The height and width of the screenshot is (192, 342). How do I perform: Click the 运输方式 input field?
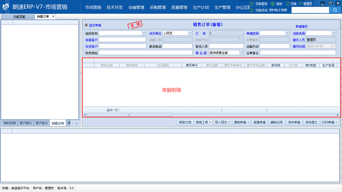[275, 46]
